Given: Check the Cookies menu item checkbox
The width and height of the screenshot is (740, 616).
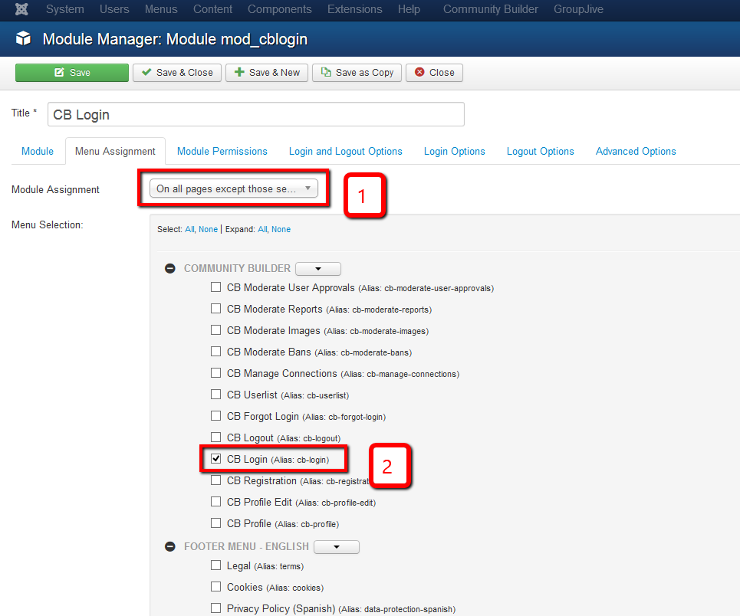Looking at the screenshot, I should click(x=215, y=587).
